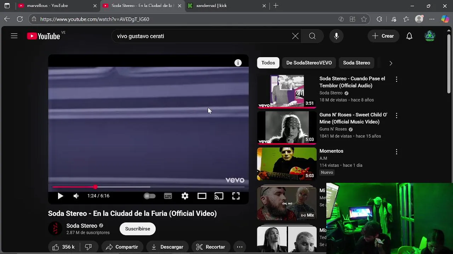The width and height of the screenshot is (453, 254).
Task: Open tab actions menu in Edge
Action: [x=7, y=6]
